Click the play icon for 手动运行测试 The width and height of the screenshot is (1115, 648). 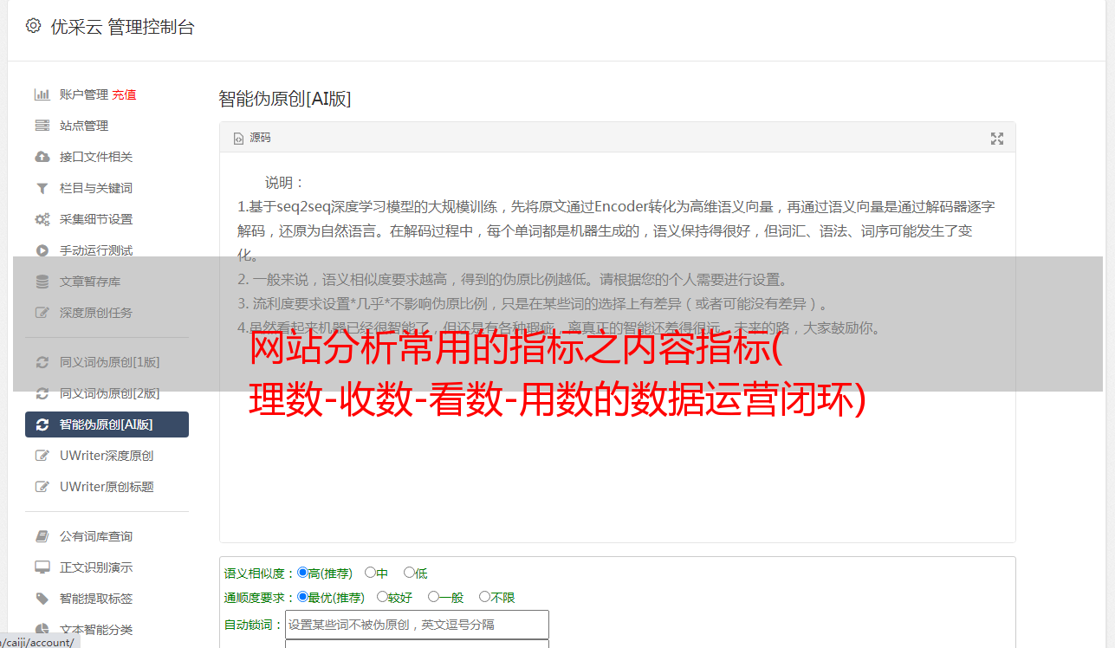click(42, 250)
